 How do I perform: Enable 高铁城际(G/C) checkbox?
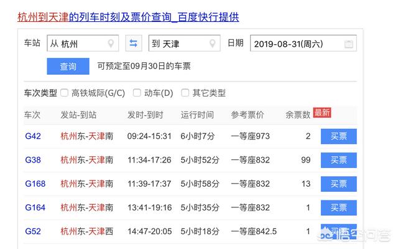[x=64, y=93]
